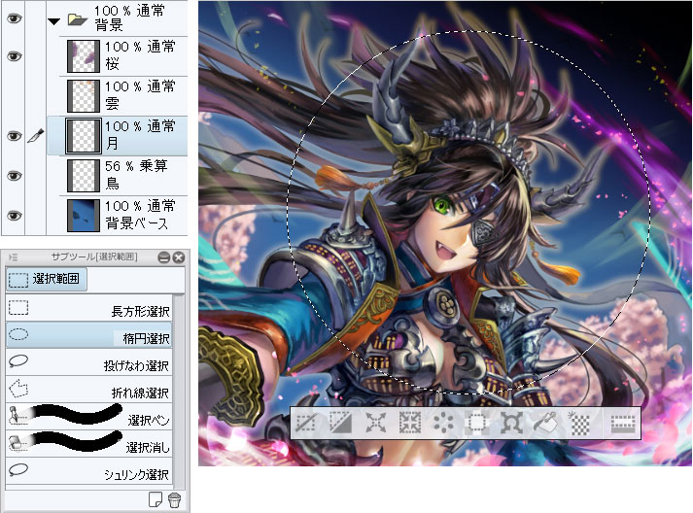The height and width of the screenshot is (513, 693).
Task: Click the Deselect icon in the selection launcher
Action: click(x=305, y=424)
